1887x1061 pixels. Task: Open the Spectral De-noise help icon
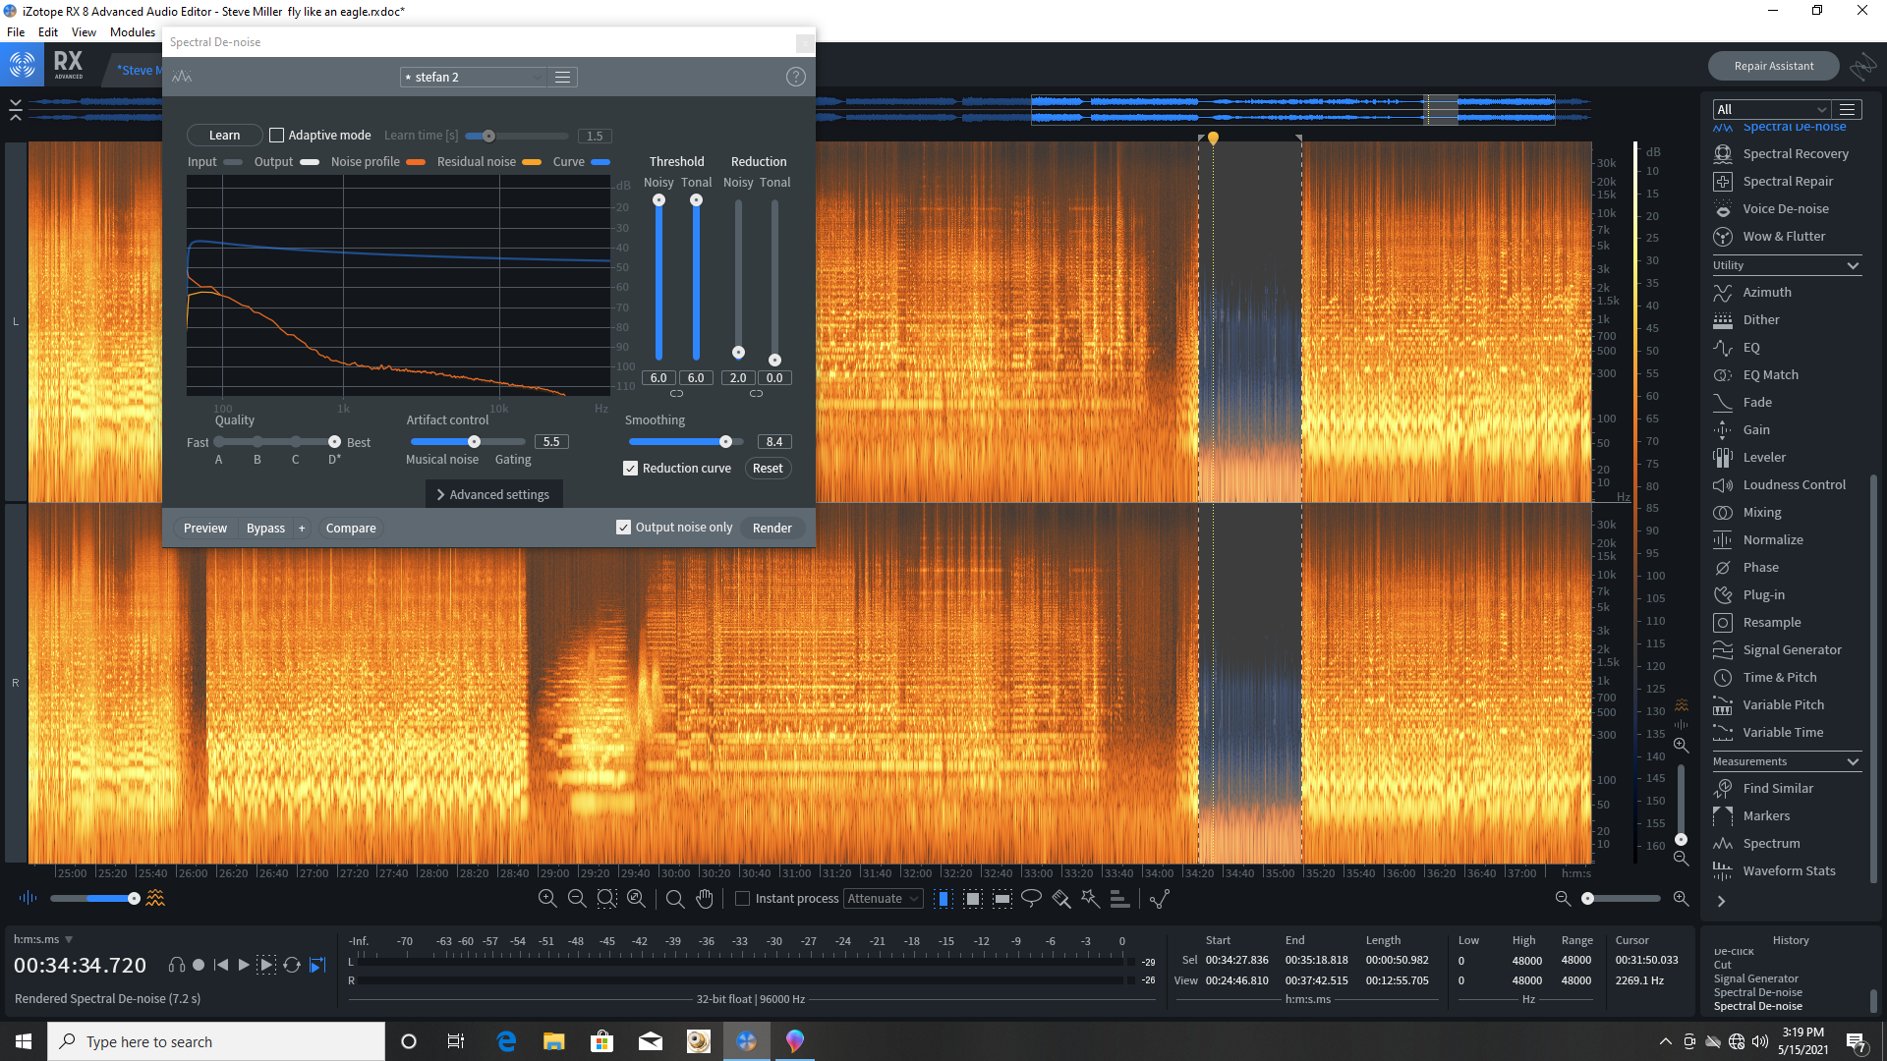coord(796,77)
